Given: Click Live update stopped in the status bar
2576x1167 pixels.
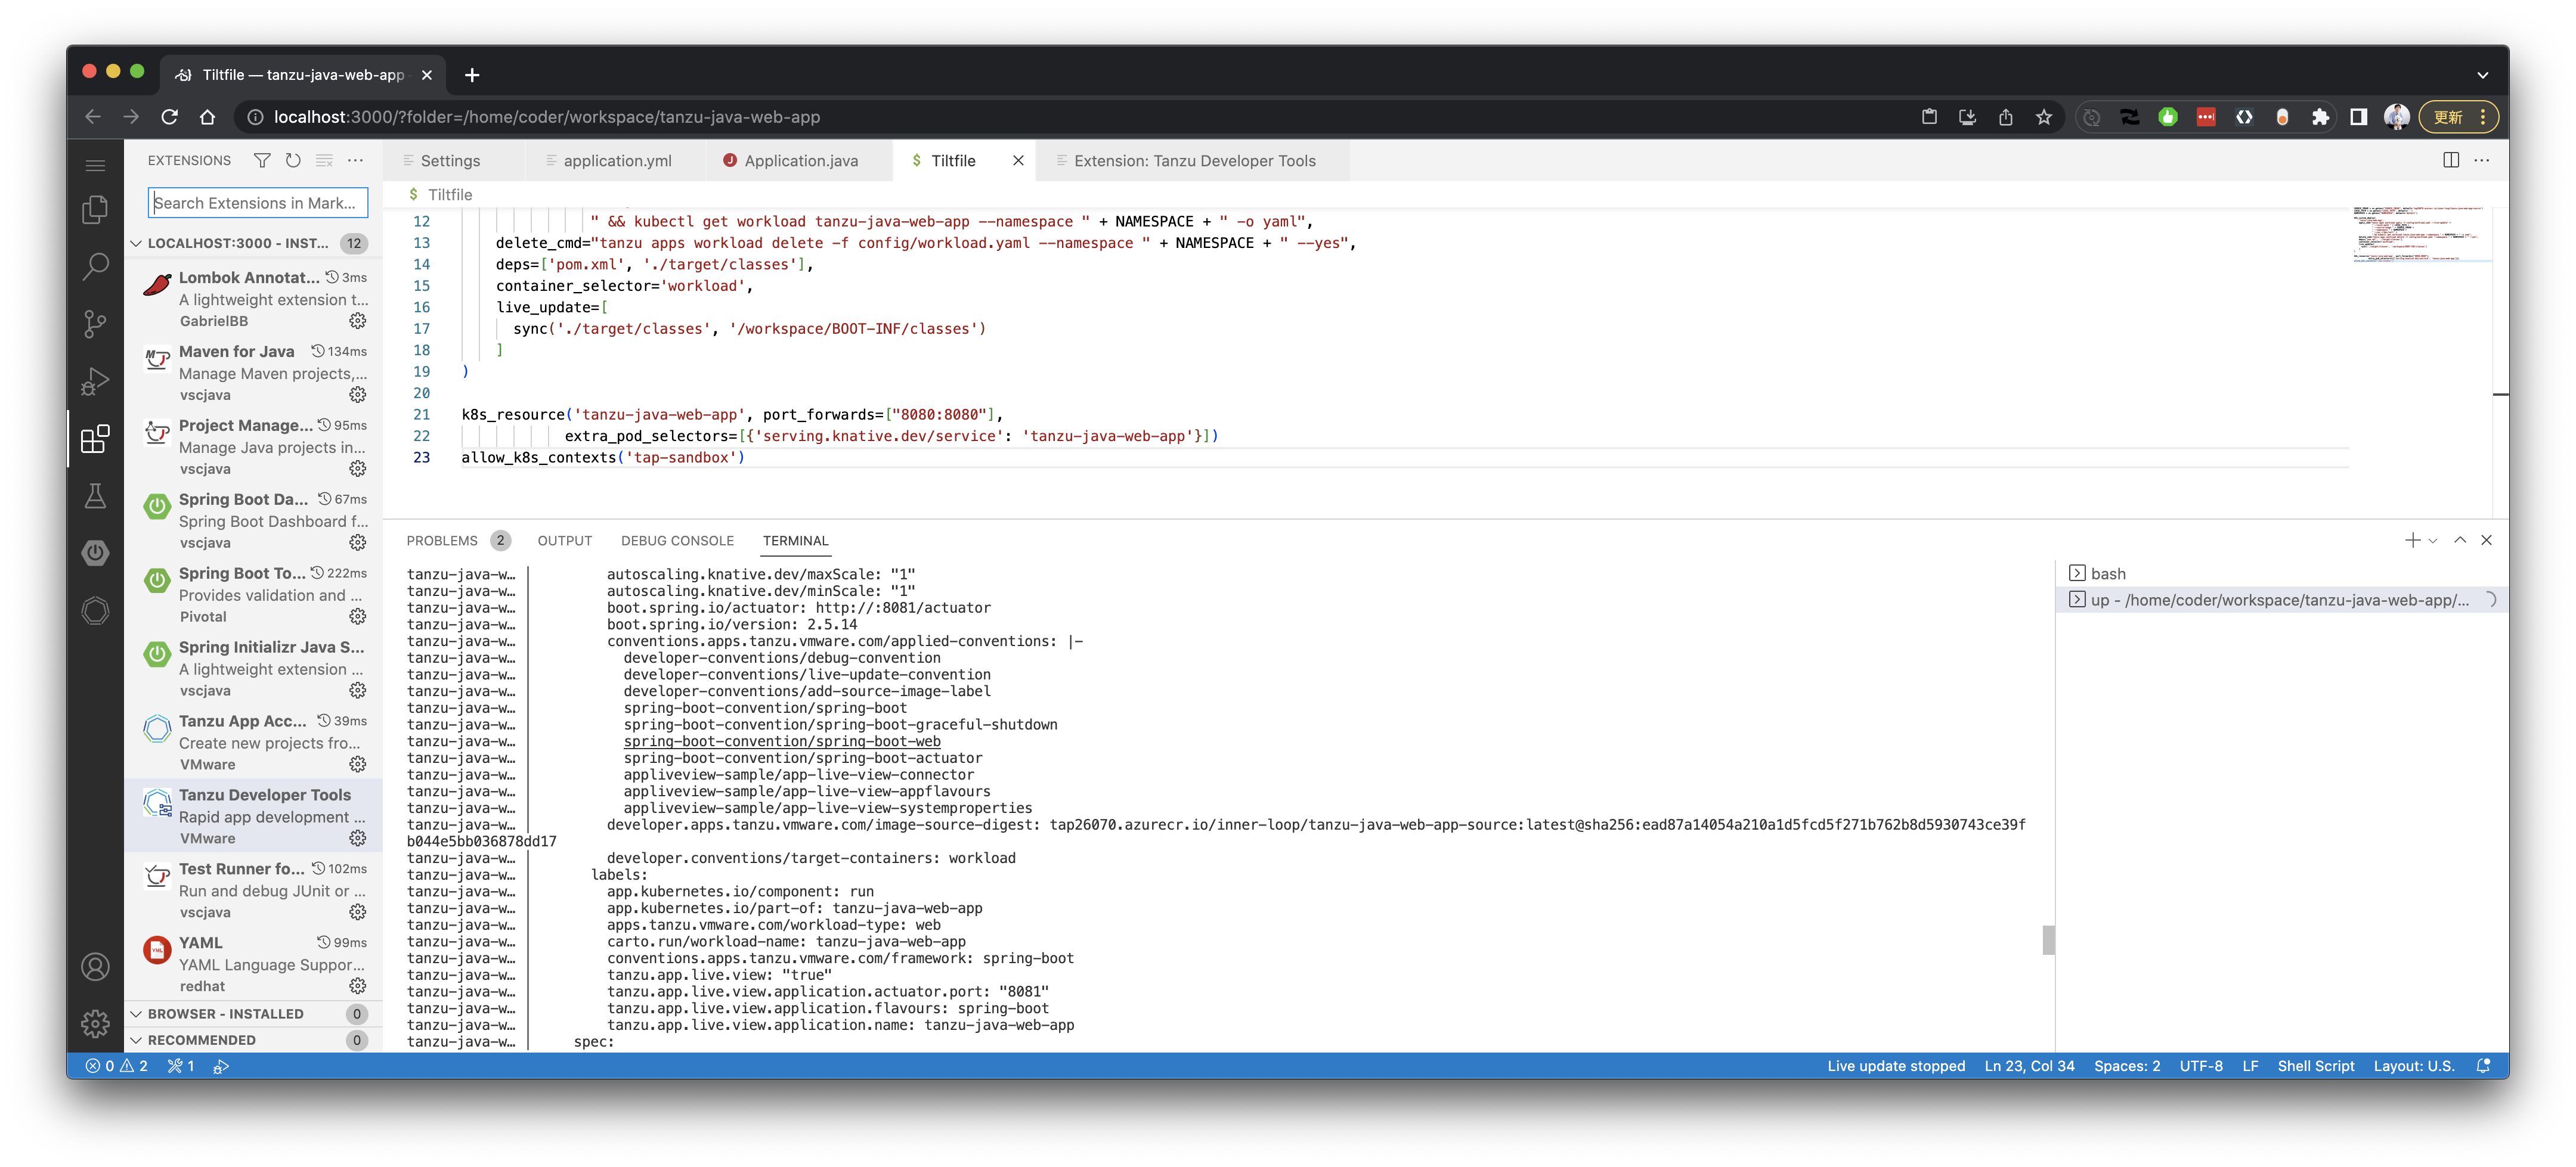Looking at the screenshot, I should pyautogui.click(x=1895, y=1066).
